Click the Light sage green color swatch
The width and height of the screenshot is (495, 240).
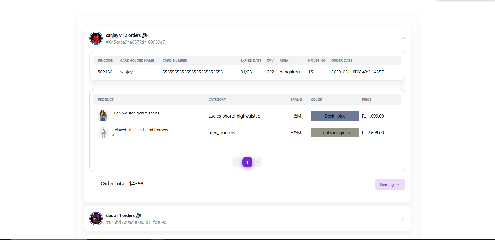pos(335,132)
